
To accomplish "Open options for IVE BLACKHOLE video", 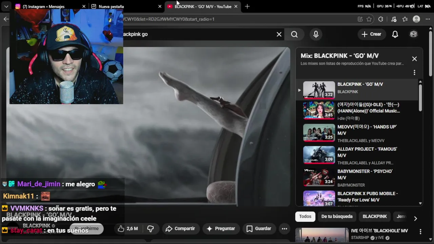I will 420,232.
